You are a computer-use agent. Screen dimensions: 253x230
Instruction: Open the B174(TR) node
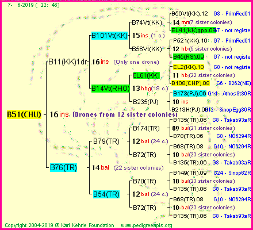[x=146, y=128]
